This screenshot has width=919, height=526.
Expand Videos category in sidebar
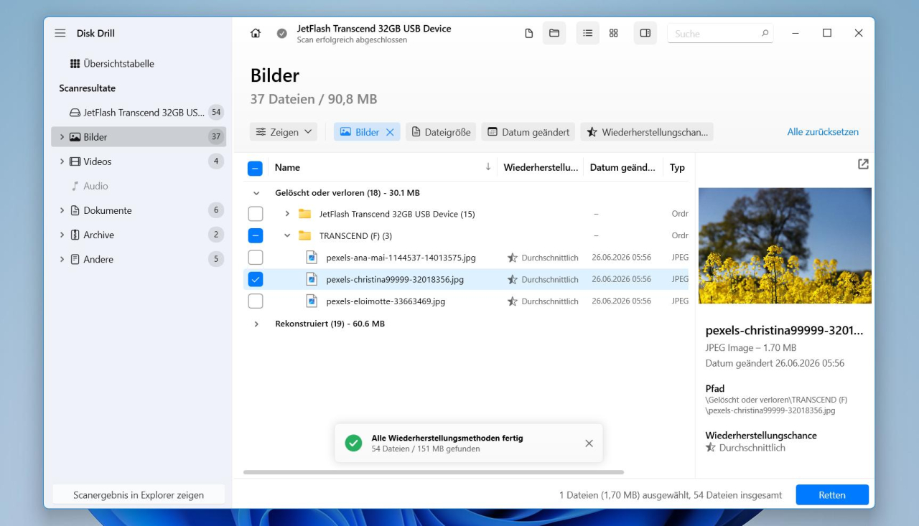tap(62, 161)
